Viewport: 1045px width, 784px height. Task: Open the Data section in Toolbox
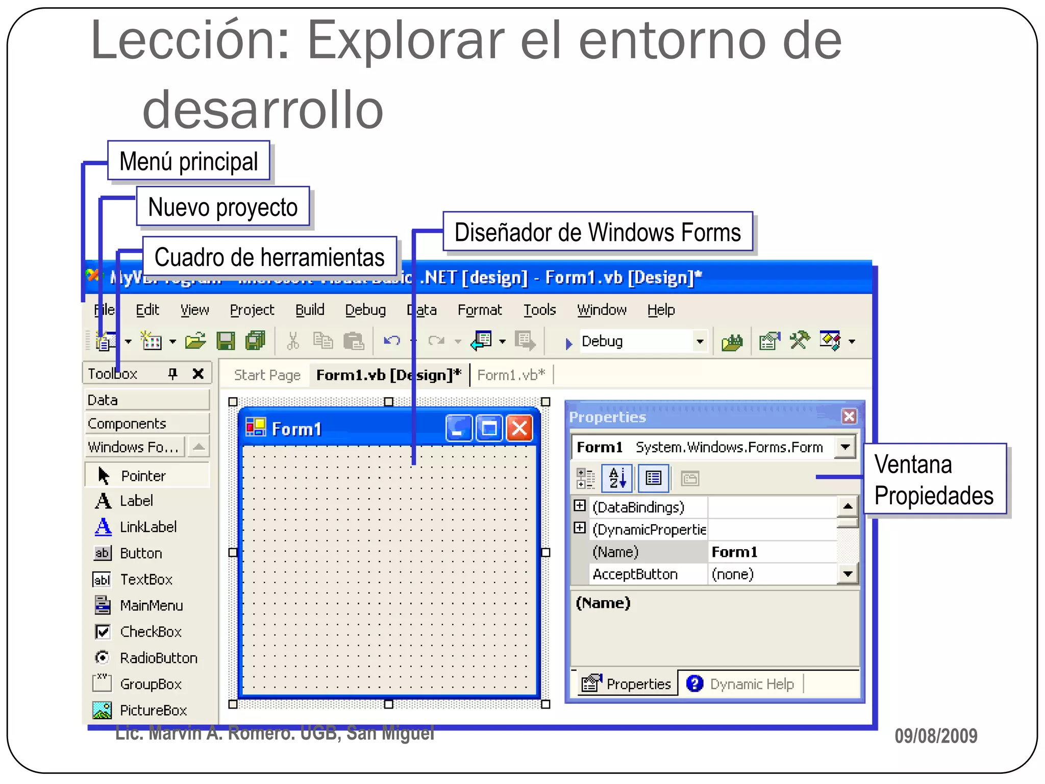(x=147, y=400)
